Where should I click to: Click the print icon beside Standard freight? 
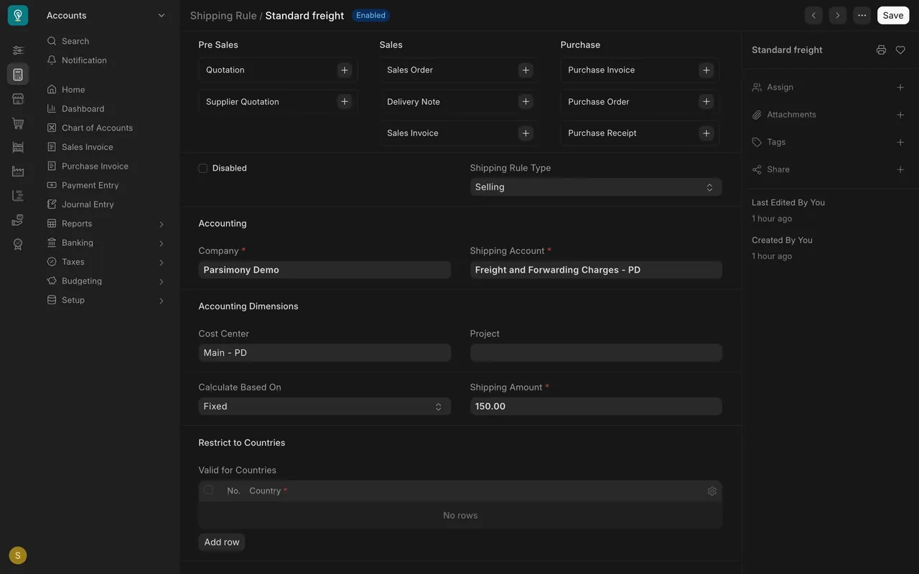tap(881, 50)
